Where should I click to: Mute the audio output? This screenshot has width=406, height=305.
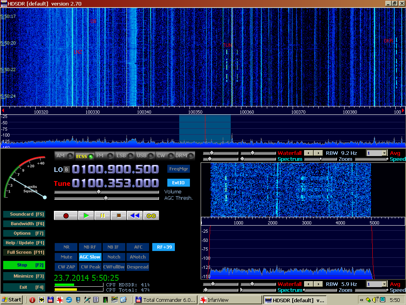66,257
